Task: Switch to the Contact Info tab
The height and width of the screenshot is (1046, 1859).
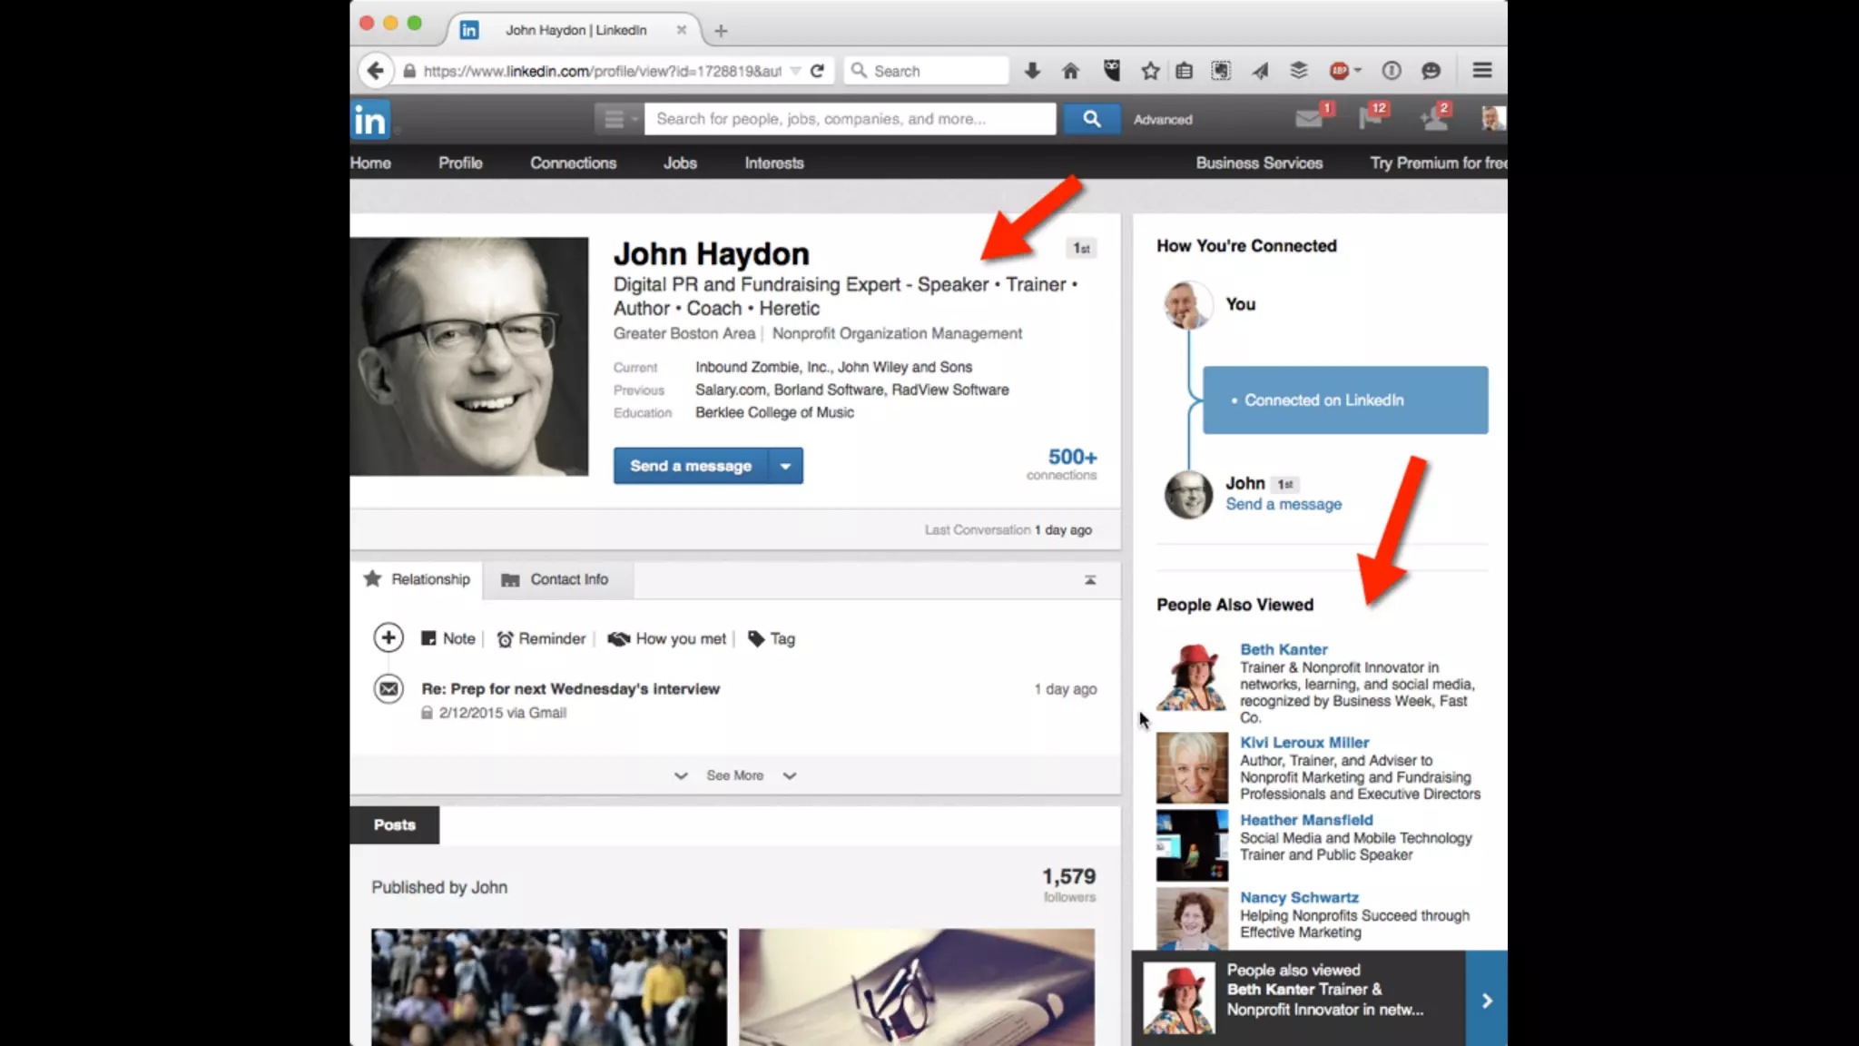Action: click(x=557, y=580)
